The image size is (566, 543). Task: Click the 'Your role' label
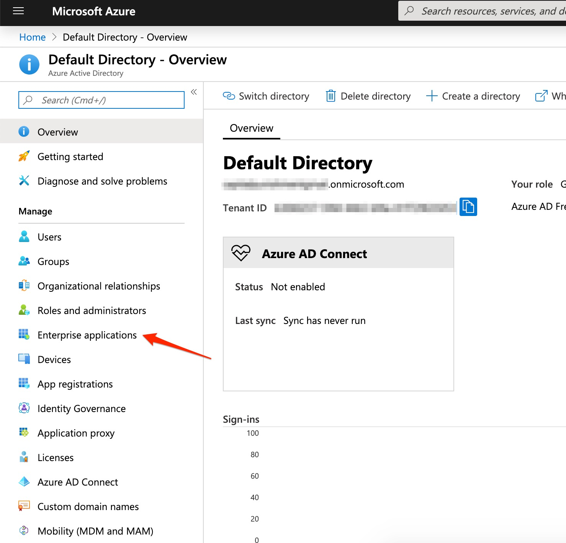(x=532, y=184)
